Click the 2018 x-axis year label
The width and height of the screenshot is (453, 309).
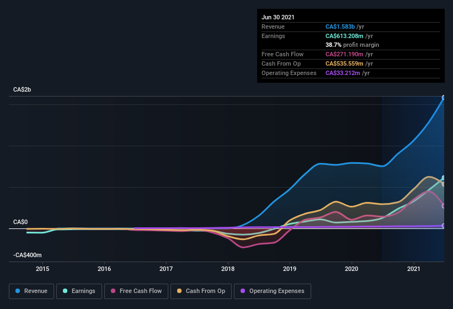click(228, 269)
